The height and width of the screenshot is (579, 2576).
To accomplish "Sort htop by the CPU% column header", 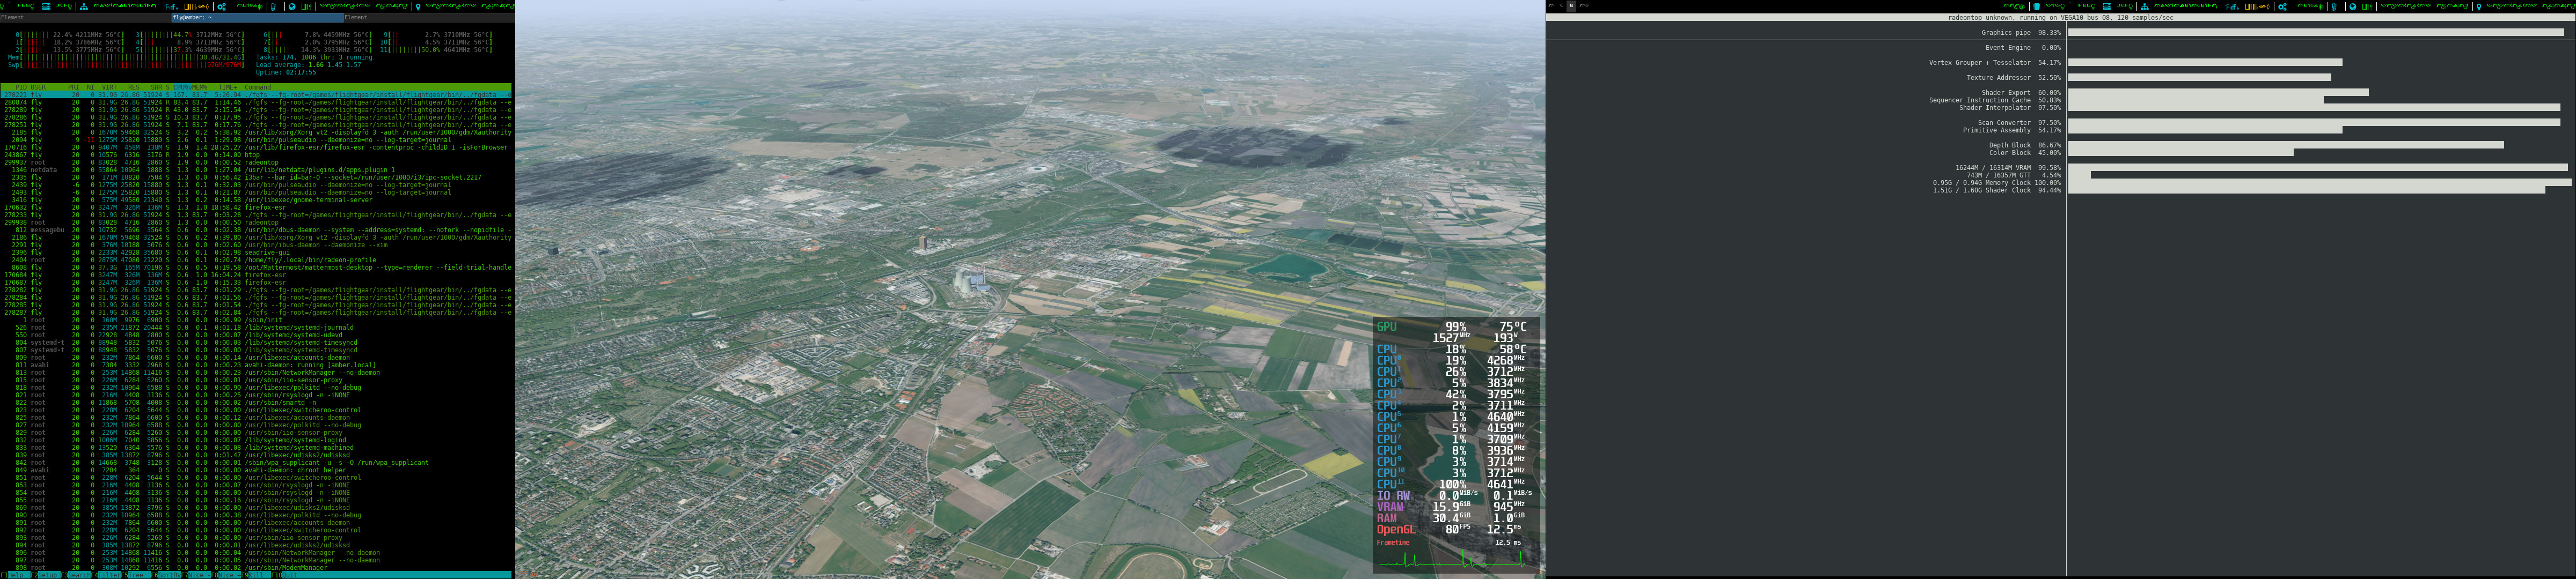I will (182, 87).
